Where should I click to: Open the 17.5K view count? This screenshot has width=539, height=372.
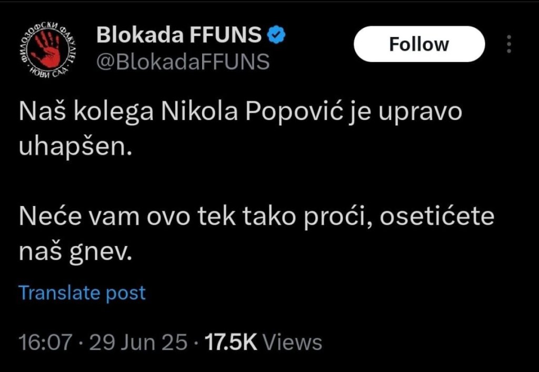pyautogui.click(x=230, y=342)
